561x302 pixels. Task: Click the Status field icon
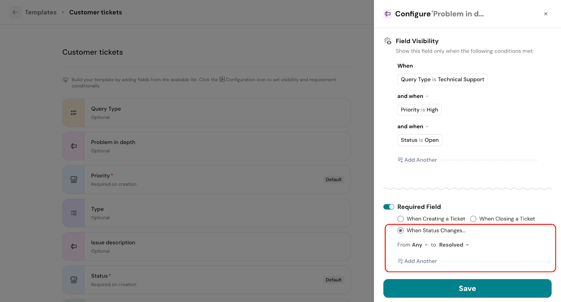(x=74, y=280)
